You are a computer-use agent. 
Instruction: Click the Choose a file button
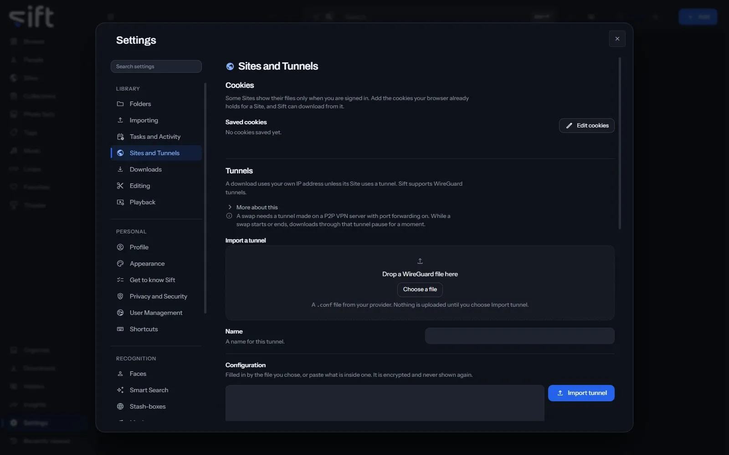coord(420,289)
